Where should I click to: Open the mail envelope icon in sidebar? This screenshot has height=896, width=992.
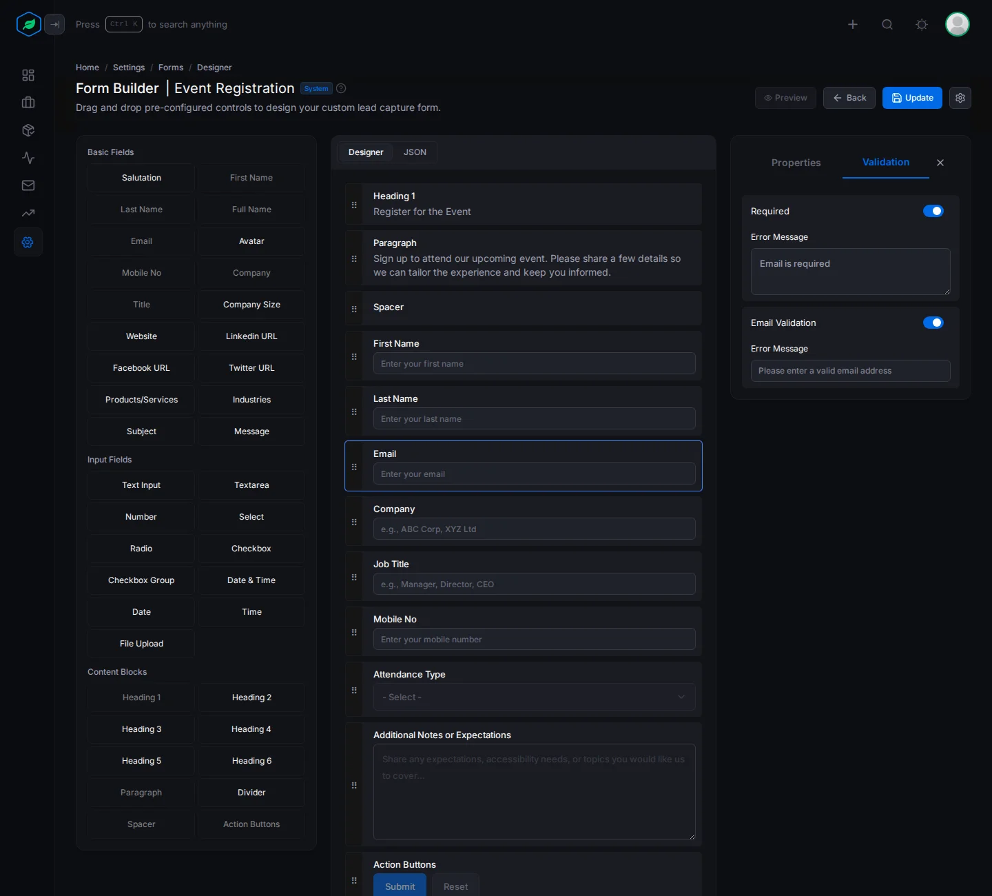pyautogui.click(x=28, y=185)
